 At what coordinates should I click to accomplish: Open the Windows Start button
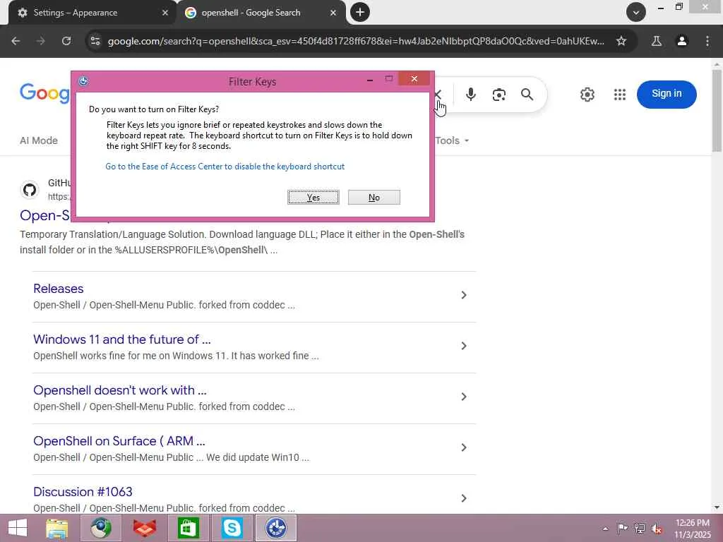pos(18,528)
